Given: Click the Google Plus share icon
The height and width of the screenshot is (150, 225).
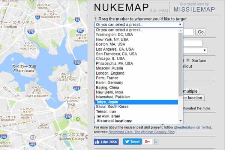Looking at the screenshot, I should click(147, 142).
